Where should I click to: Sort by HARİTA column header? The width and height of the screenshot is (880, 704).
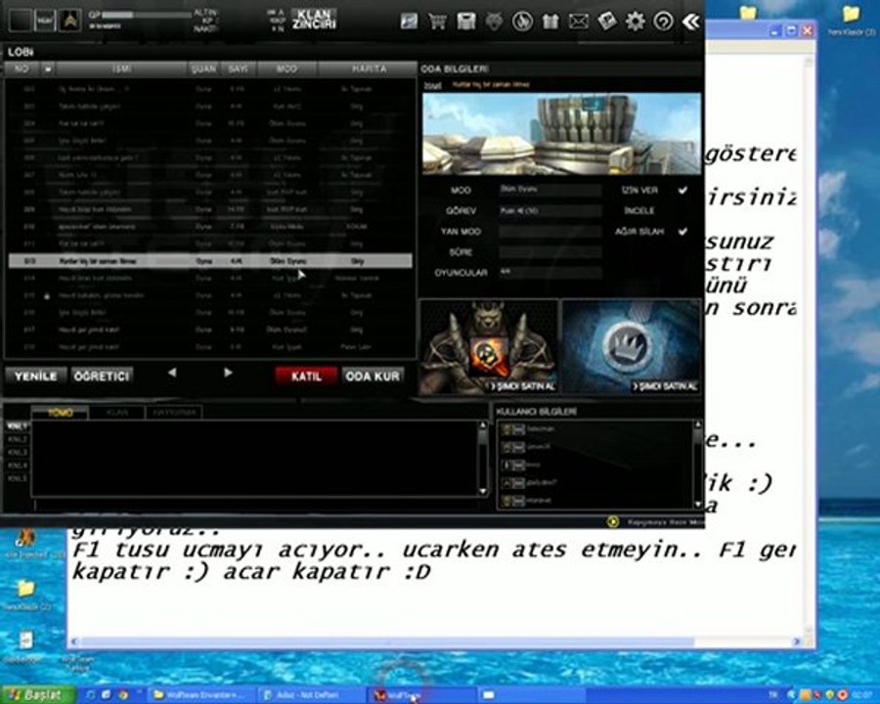(369, 68)
